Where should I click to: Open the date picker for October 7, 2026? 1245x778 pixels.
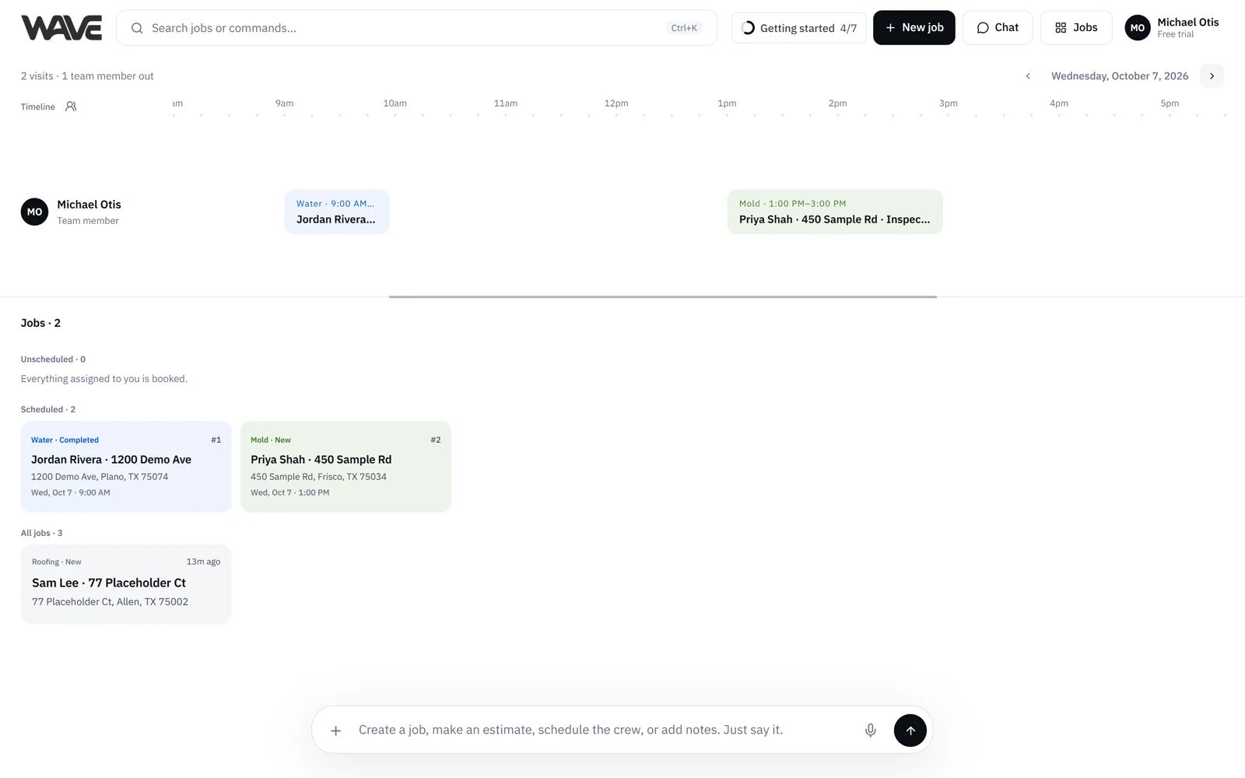click(x=1120, y=76)
